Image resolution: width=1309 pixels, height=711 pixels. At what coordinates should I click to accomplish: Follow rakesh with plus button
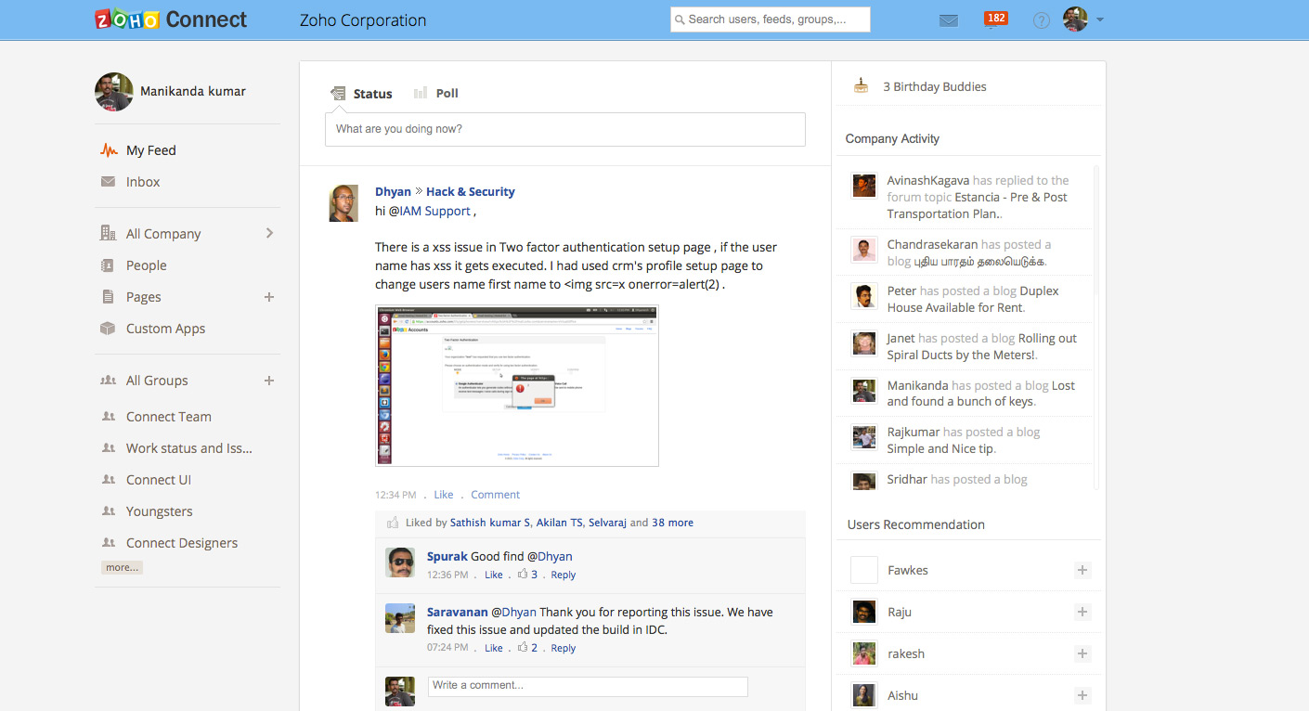(x=1082, y=653)
